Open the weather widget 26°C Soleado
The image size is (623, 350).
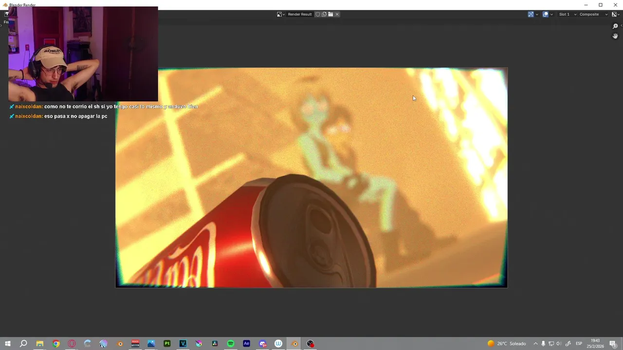[507, 344]
